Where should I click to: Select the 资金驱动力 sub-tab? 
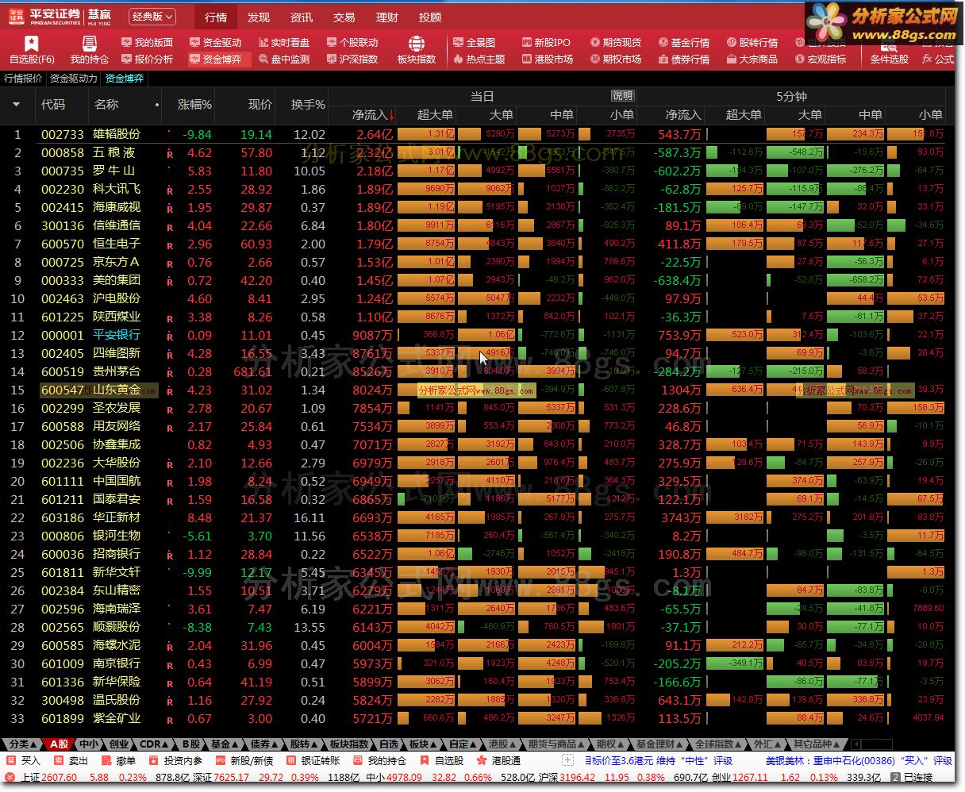pos(74,79)
